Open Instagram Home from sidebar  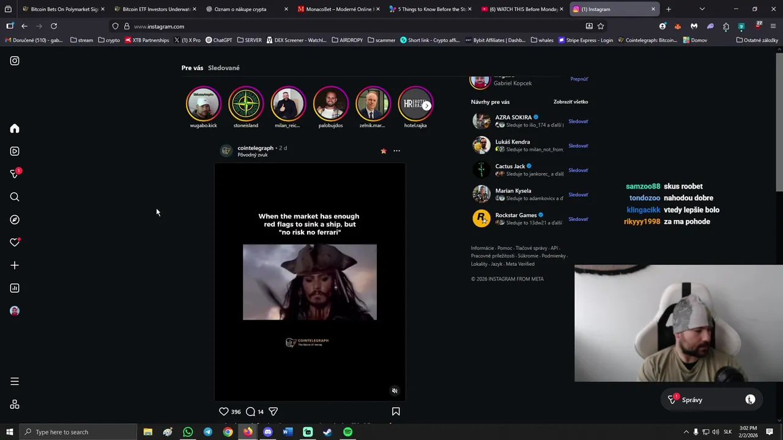[15, 128]
